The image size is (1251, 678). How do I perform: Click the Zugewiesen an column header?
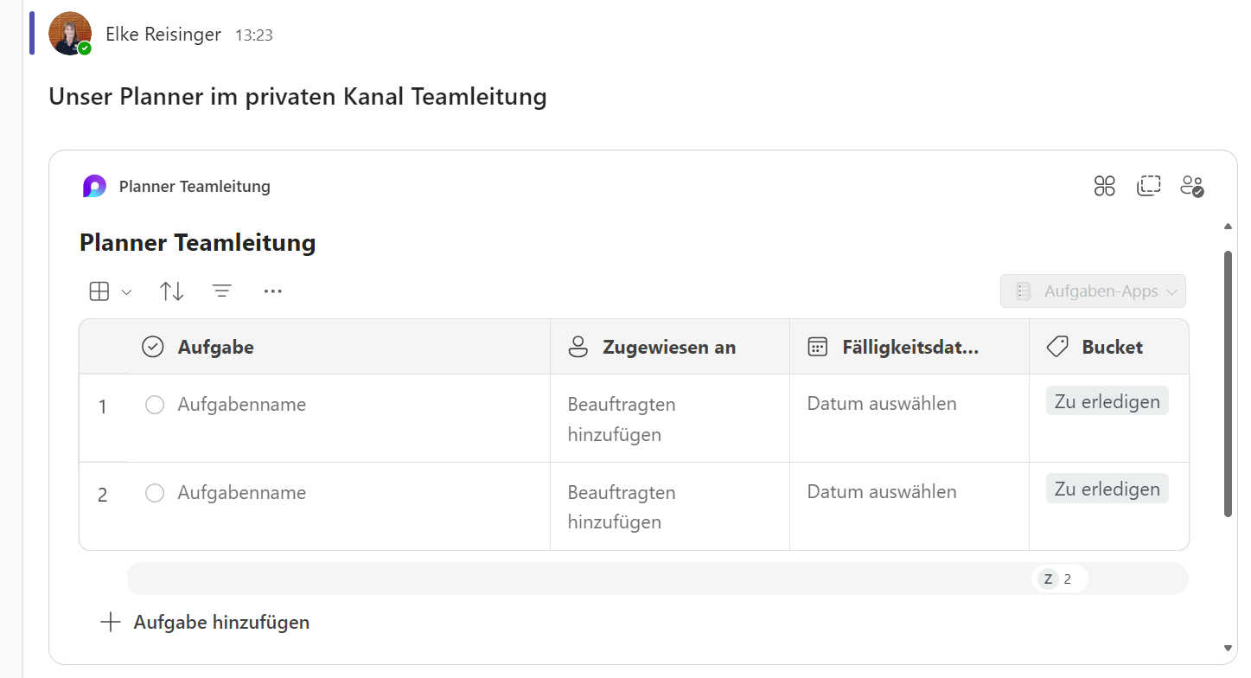pos(670,347)
